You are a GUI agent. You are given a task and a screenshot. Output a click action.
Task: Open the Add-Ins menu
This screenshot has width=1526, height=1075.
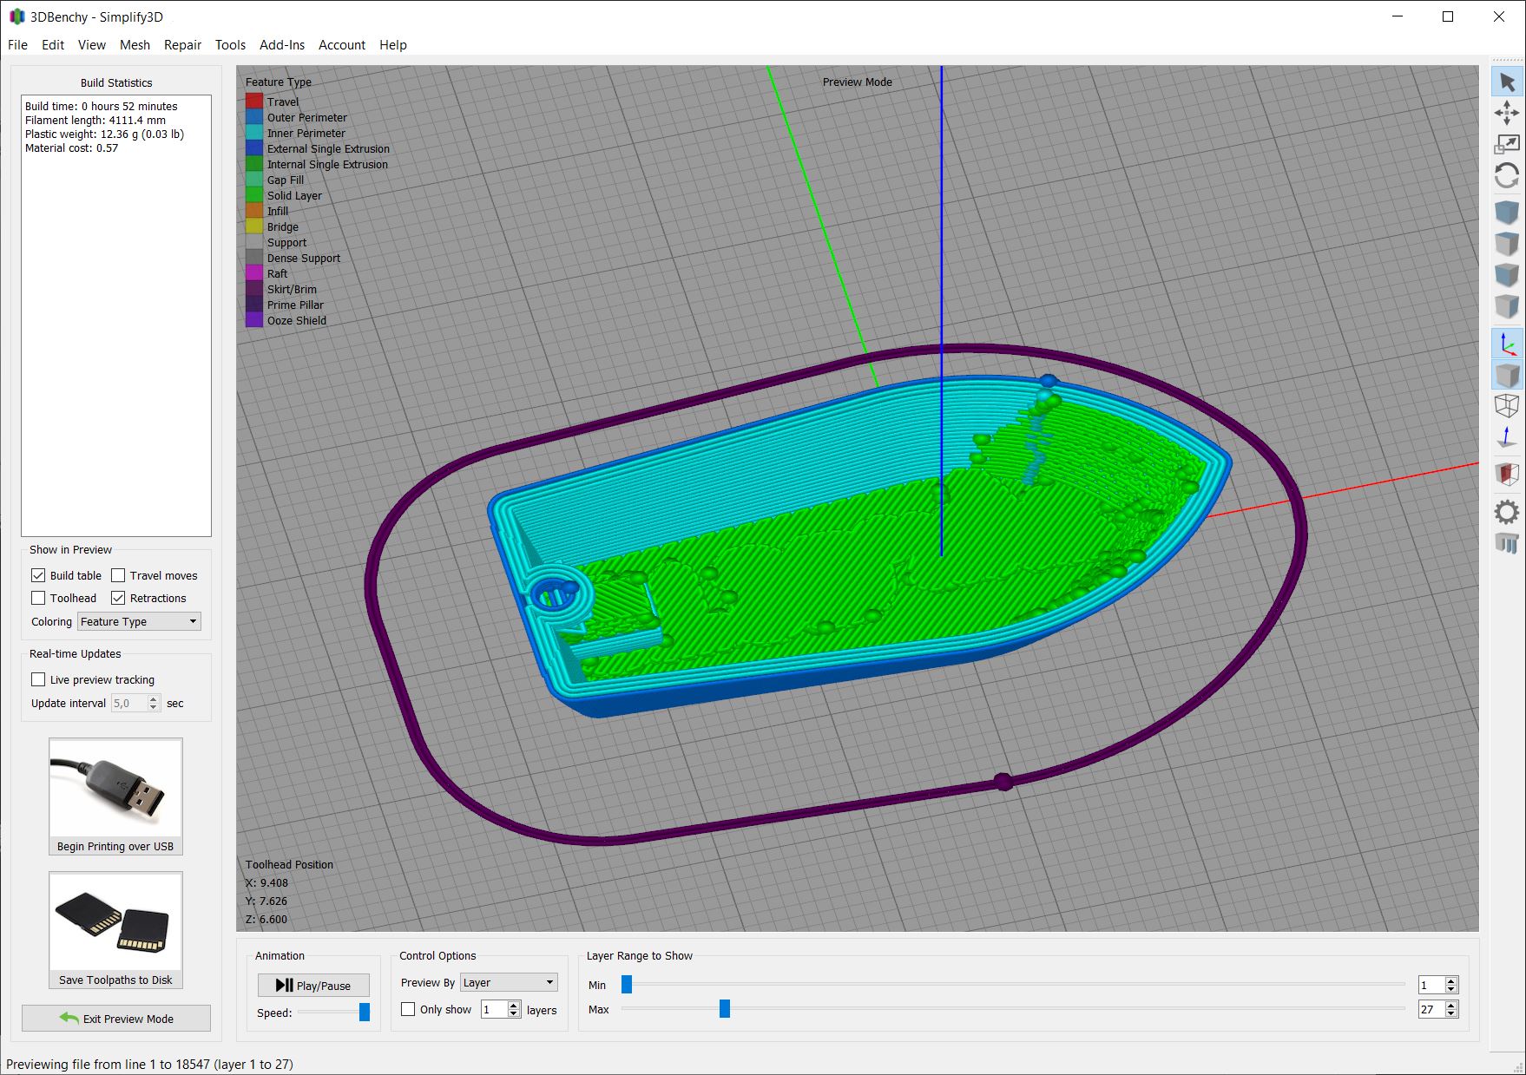282,44
